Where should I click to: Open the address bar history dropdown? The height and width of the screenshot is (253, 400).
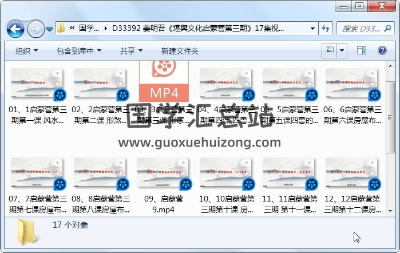[x=312, y=29]
